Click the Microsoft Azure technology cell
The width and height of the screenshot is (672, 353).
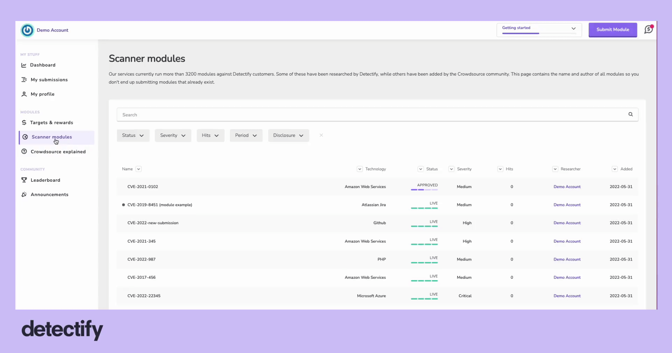tap(371, 296)
